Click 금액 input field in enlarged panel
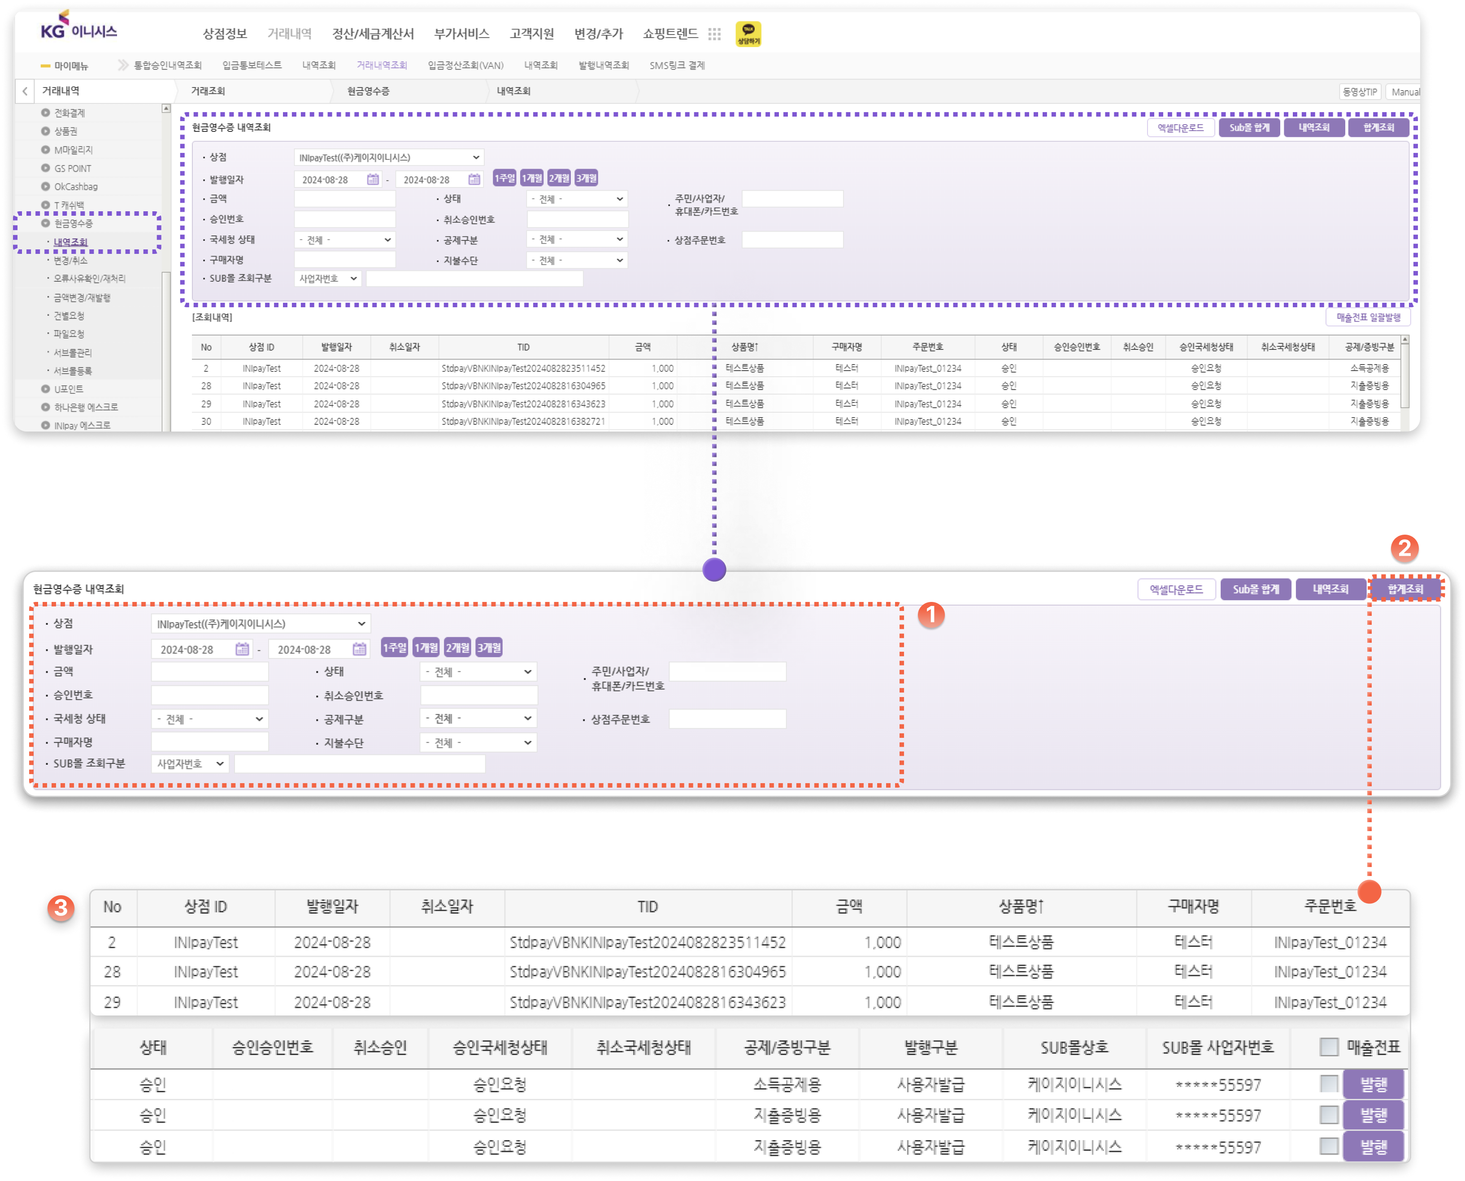Image resolution: width=1465 pixels, height=1181 pixels. (209, 671)
